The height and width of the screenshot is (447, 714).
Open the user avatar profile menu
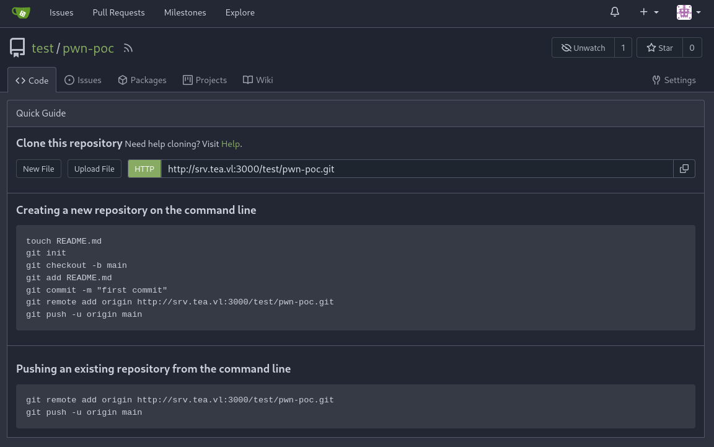click(689, 12)
